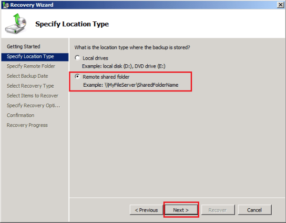Image resolution: width=286 pixels, height=223 pixels.
Task: Go to Select Recovery Type step
Action: click(x=31, y=86)
